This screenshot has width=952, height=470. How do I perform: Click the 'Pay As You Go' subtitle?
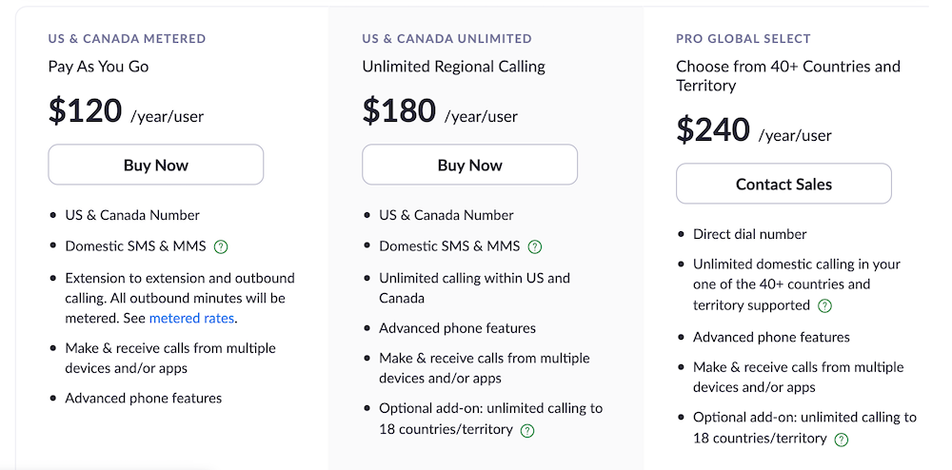[98, 66]
